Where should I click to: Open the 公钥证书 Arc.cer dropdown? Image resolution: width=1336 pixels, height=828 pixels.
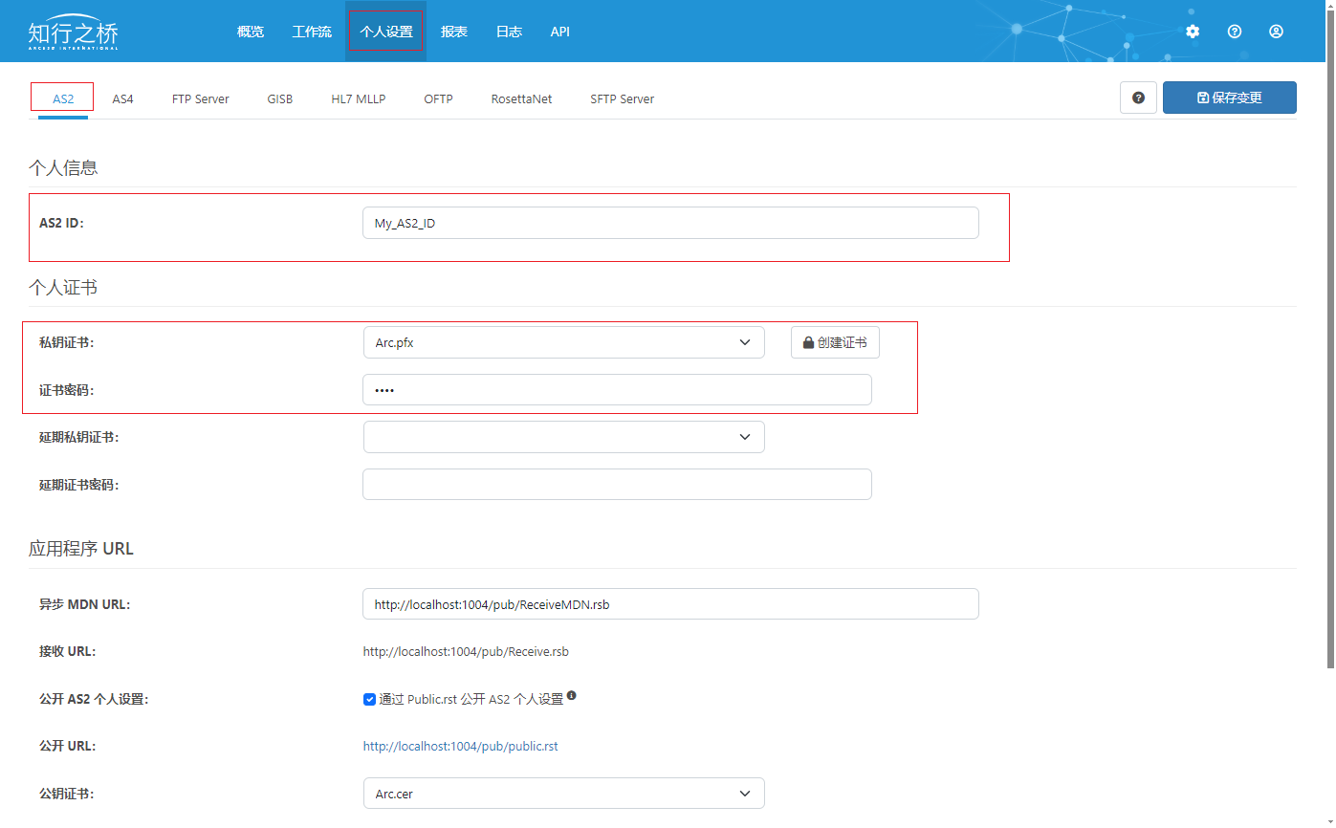pyautogui.click(x=563, y=794)
